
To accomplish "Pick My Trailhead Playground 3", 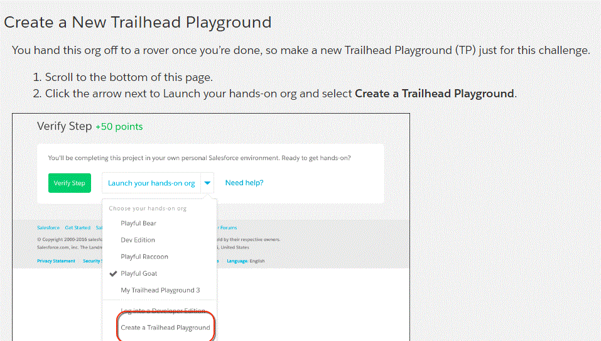I will (x=160, y=290).
